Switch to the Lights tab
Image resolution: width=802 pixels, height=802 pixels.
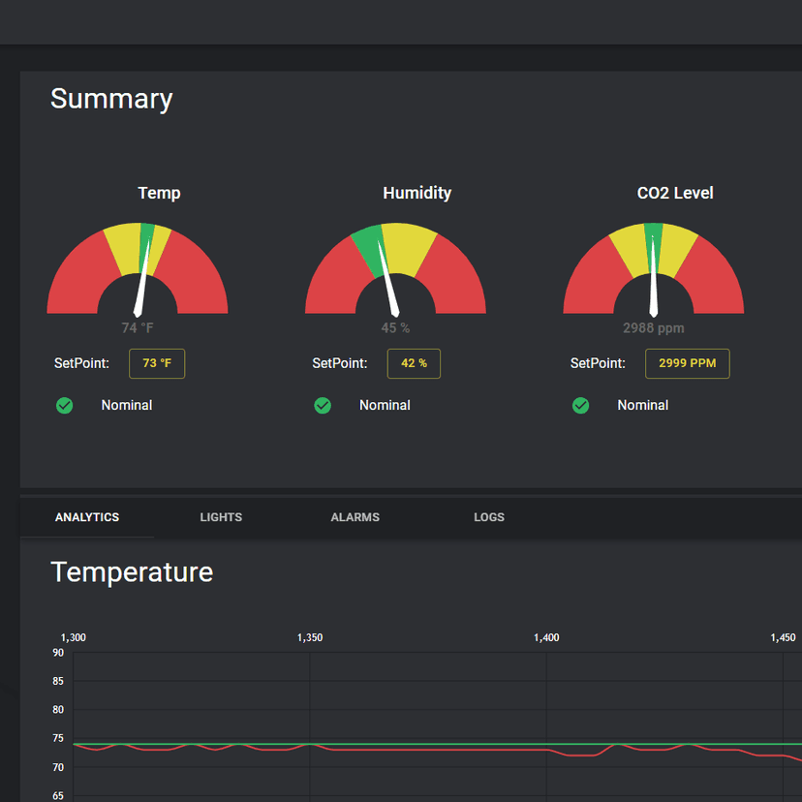point(221,517)
